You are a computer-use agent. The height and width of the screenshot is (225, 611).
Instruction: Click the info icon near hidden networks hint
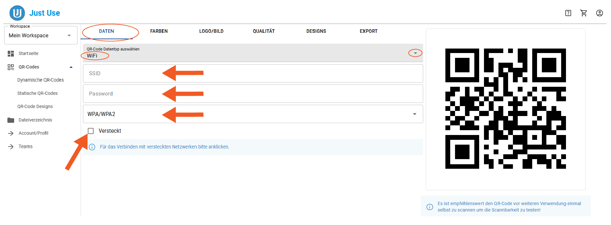(92, 147)
